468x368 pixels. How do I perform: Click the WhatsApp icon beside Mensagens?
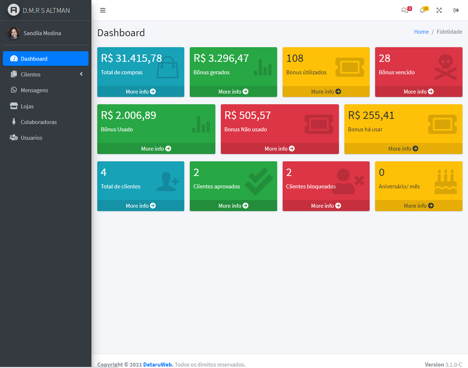[x=14, y=90]
